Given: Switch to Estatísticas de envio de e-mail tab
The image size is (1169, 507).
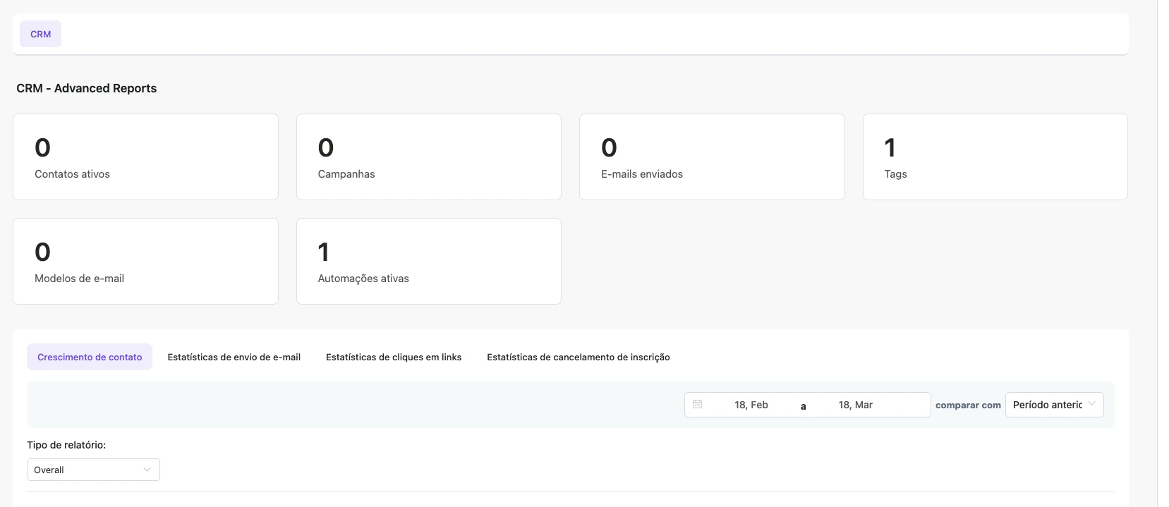Looking at the screenshot, I should (x=234, y=357).
